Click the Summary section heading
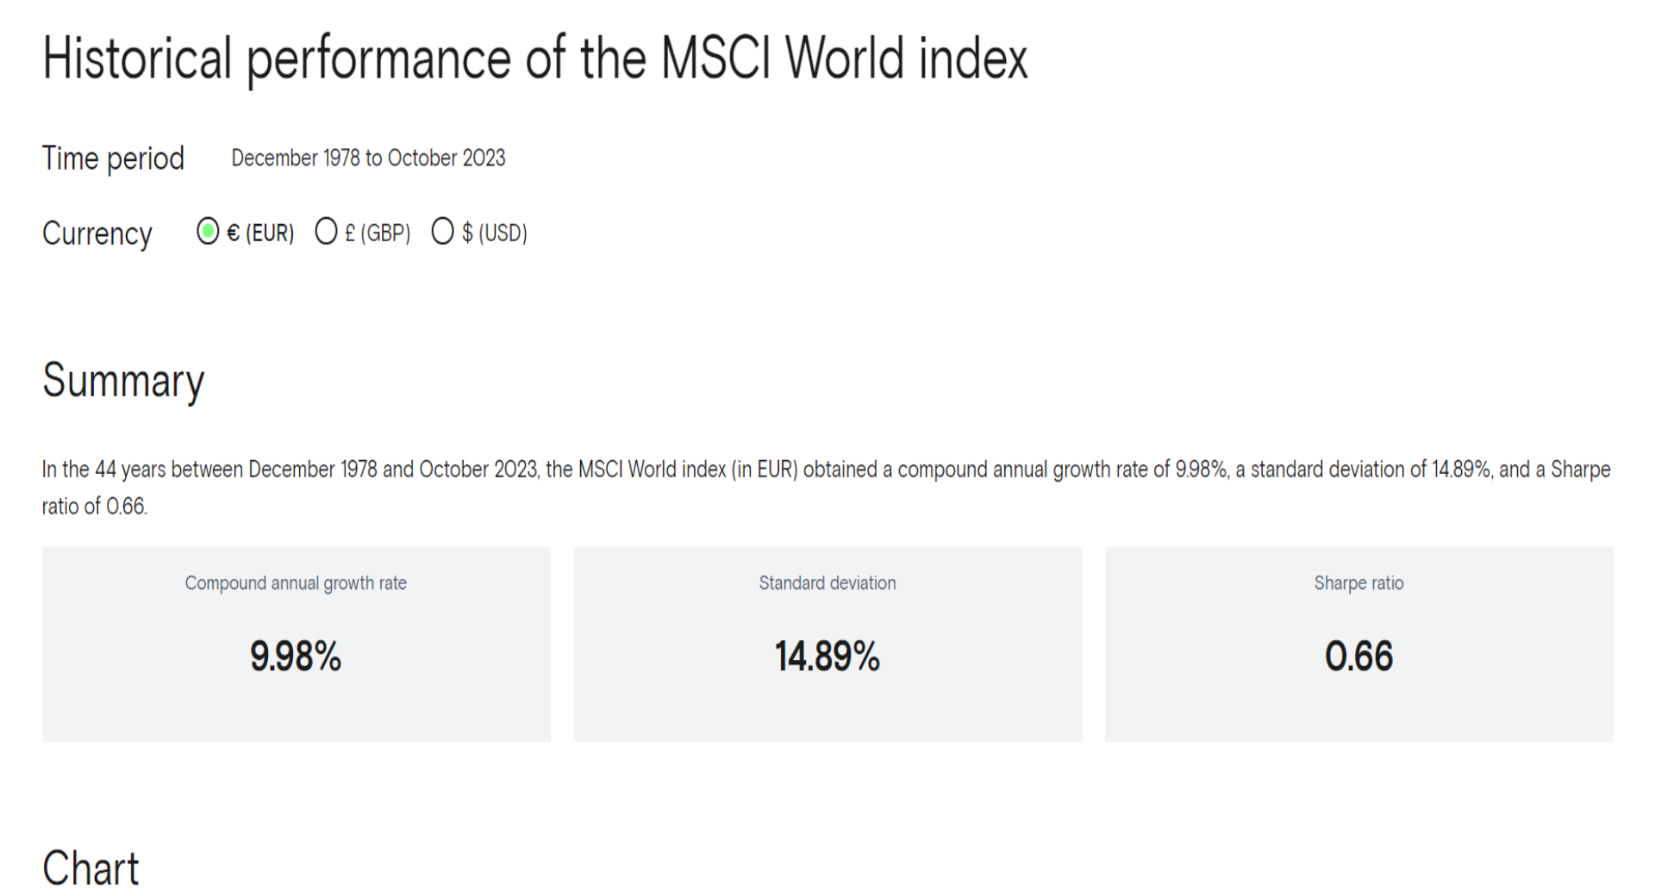The height and width of the screenshot is (896, 1655). click(123, 382)
